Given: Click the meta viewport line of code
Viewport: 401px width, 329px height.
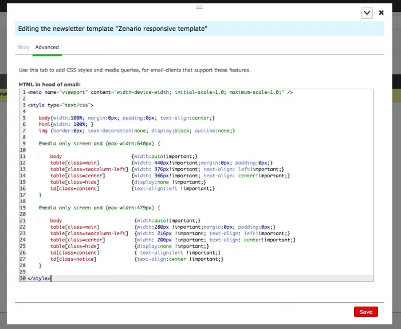Looking at the screenshot, I should point(160,92).
